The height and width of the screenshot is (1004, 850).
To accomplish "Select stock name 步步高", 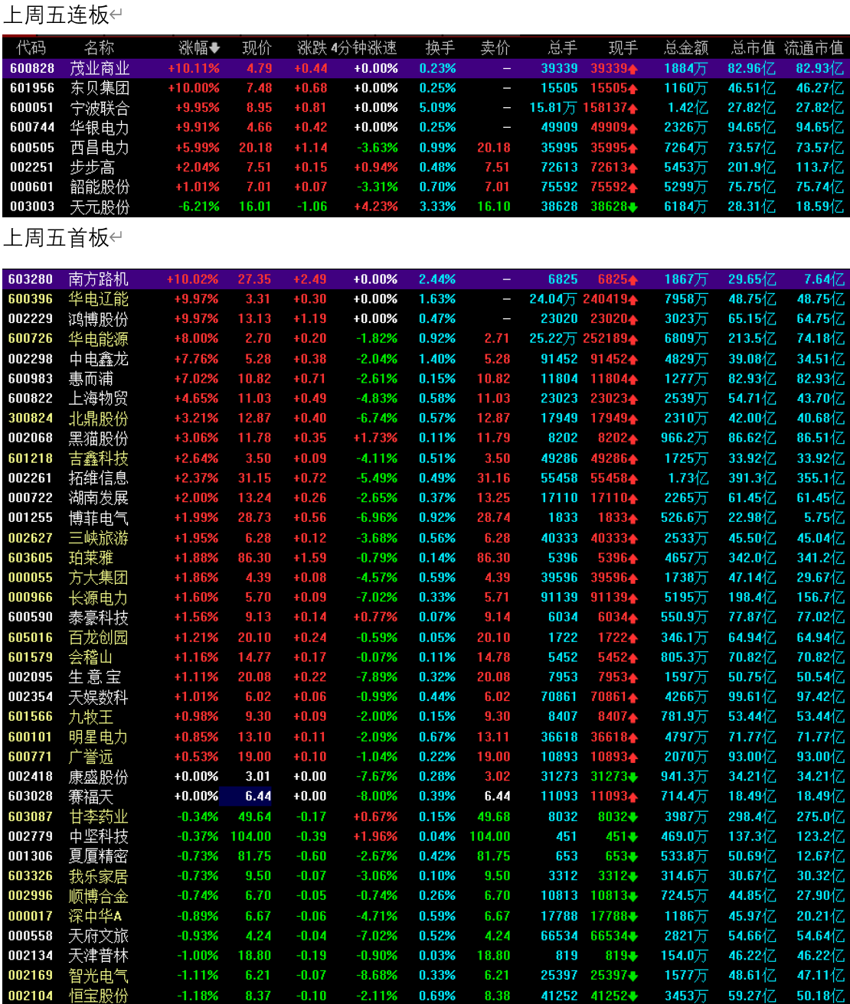I will [92, 168].
